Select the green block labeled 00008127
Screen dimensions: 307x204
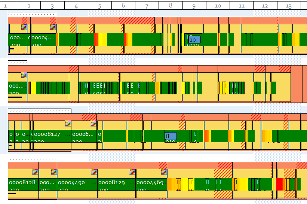pos(52,136)
